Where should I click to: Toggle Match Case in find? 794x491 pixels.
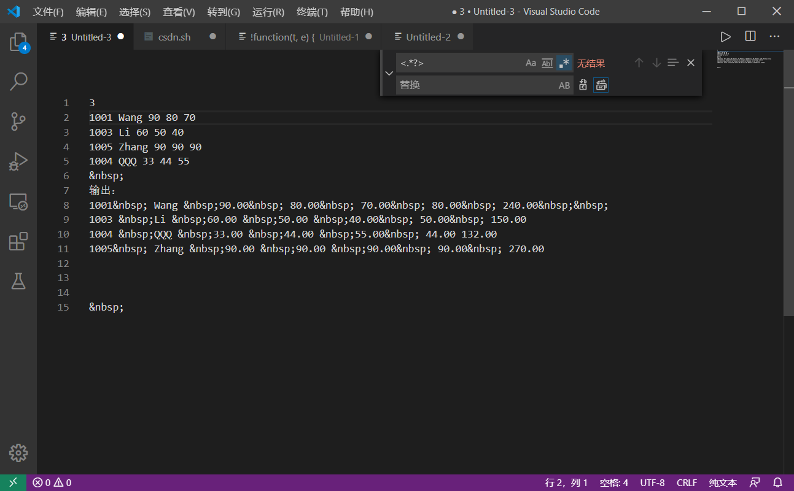(531, 63)
